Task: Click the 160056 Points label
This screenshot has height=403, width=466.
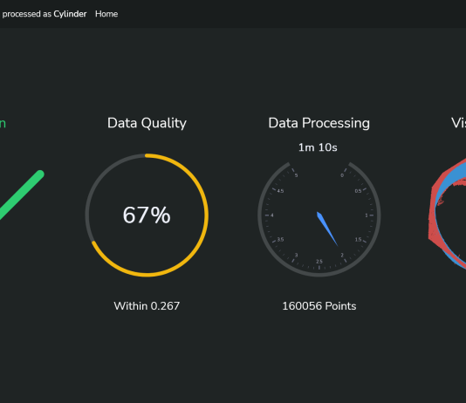Action: pos(319,306)
